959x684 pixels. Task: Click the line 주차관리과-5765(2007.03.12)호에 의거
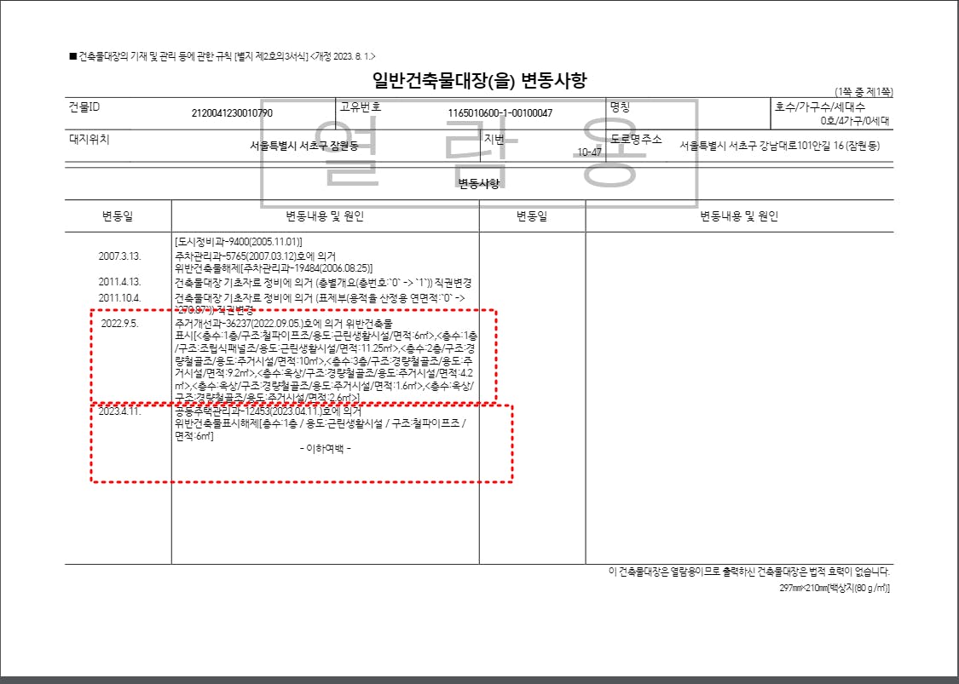click(x=255, y=256)
